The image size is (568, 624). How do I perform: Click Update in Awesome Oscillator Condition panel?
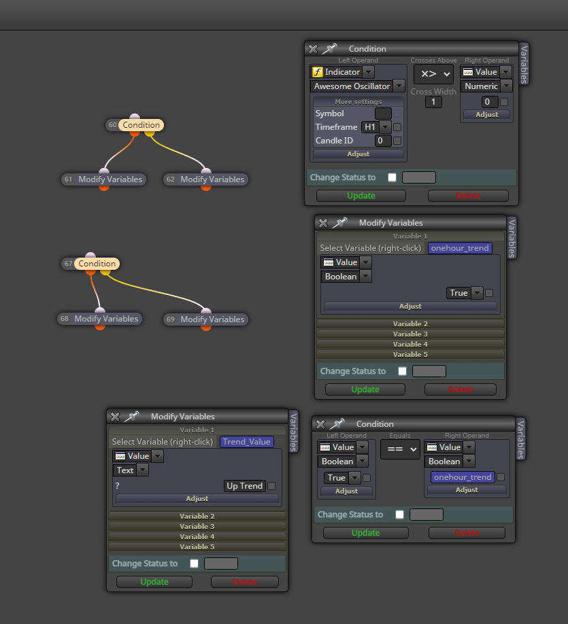pos(361,196)
